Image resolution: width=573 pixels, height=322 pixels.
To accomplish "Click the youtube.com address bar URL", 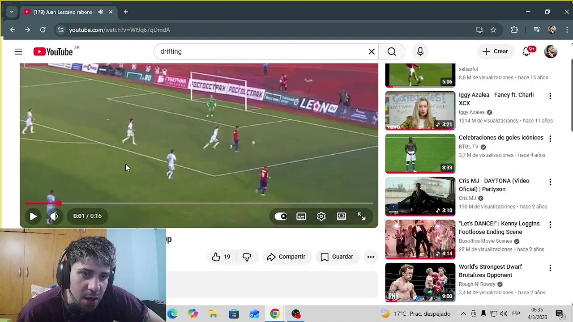I will (120, 30).
